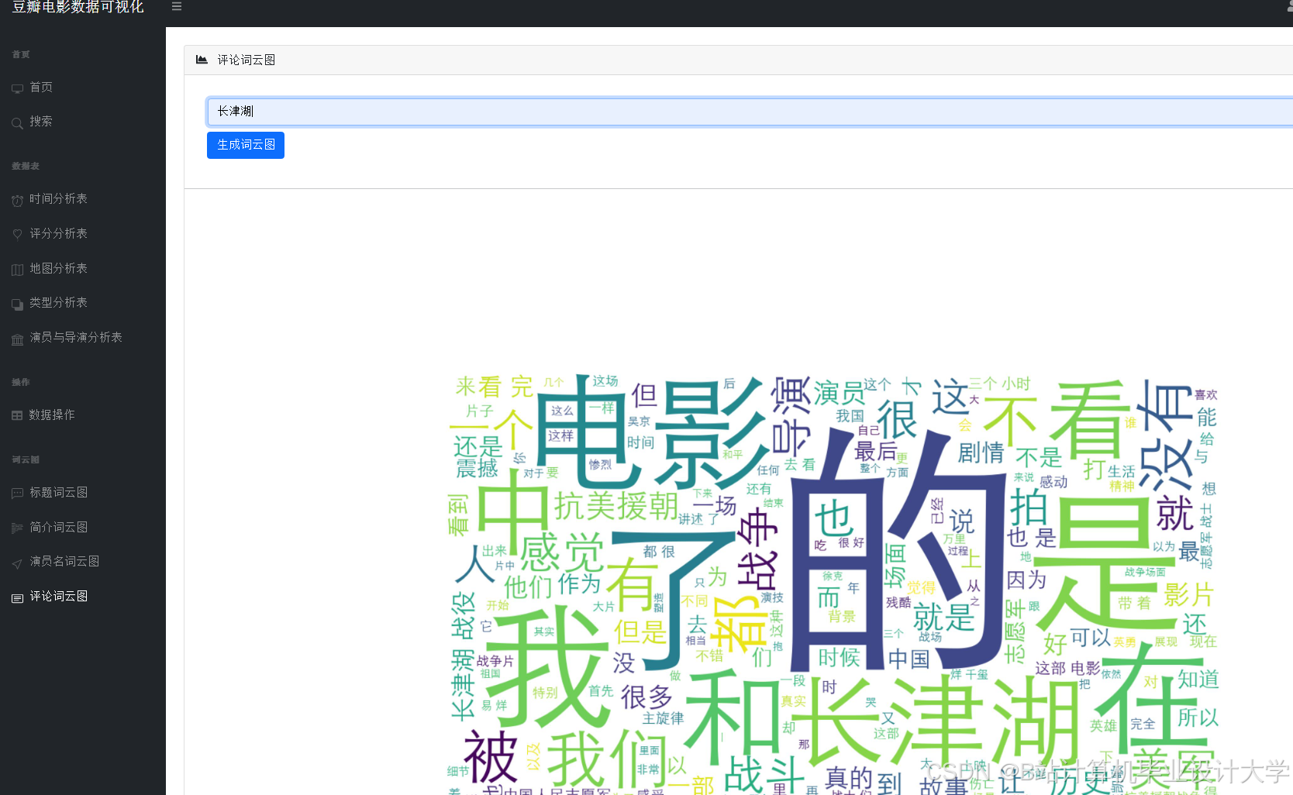Click the 评论词云图 panel header title
The width and height of the screenshot is (1293, 795).
246,60
